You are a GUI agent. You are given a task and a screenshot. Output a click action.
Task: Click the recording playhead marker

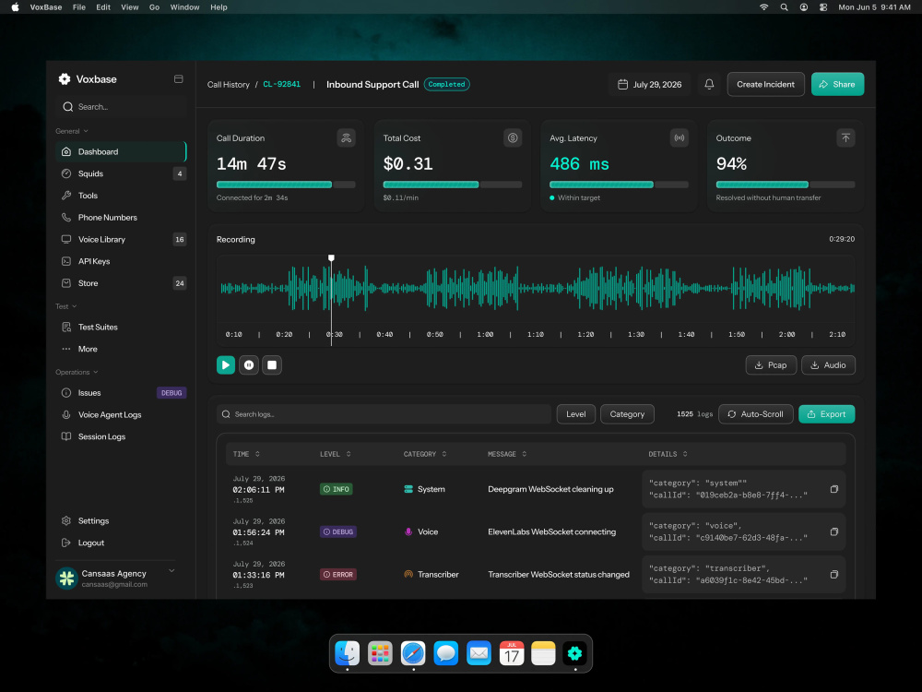click(x=331, y=257)
